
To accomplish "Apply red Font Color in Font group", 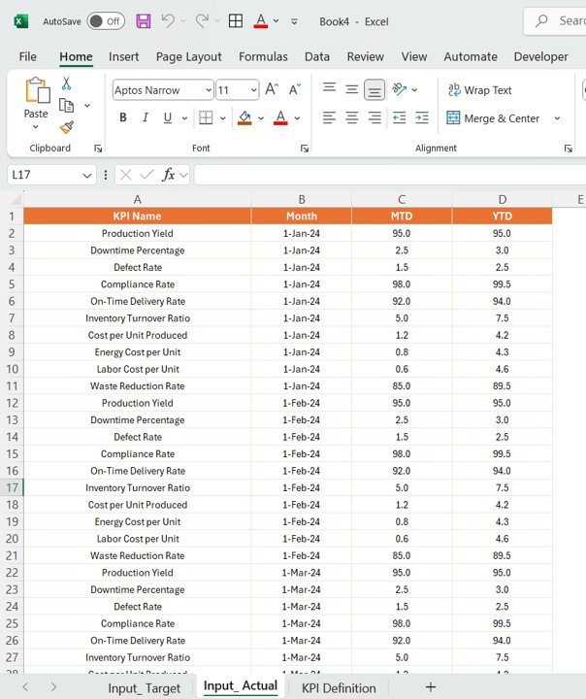I will coord(280,117).
